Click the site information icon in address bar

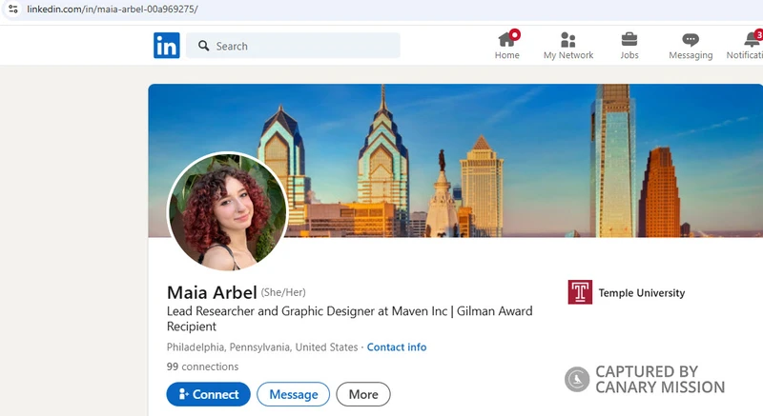click(x=12, y=9)
